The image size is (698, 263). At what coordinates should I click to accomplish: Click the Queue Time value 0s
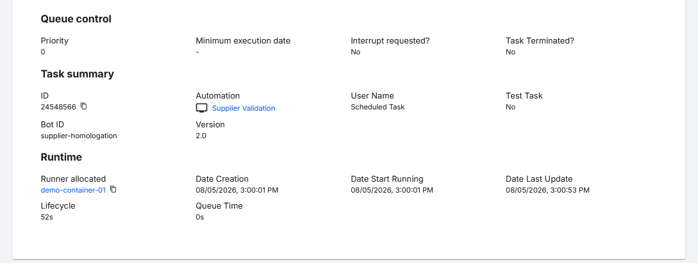coord(200,217)
